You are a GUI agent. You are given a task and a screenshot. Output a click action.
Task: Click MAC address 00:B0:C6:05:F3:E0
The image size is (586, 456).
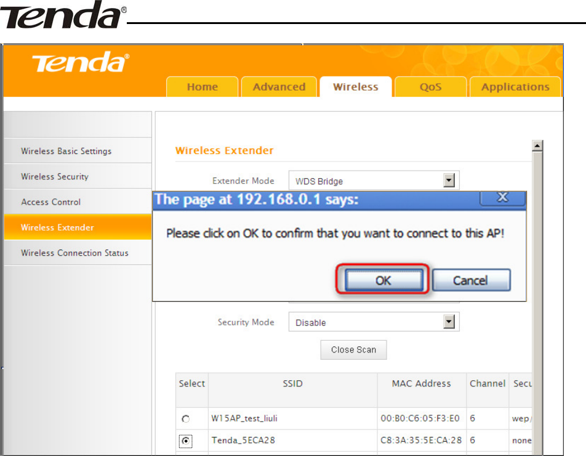420,418
